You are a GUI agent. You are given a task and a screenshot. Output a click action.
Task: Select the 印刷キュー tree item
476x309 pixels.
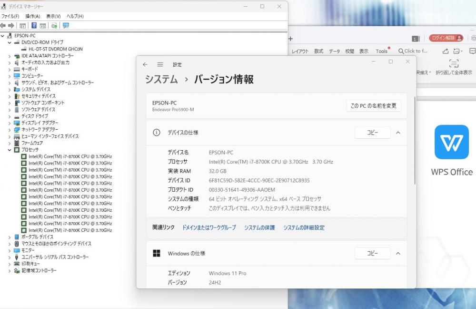(30, 264)
